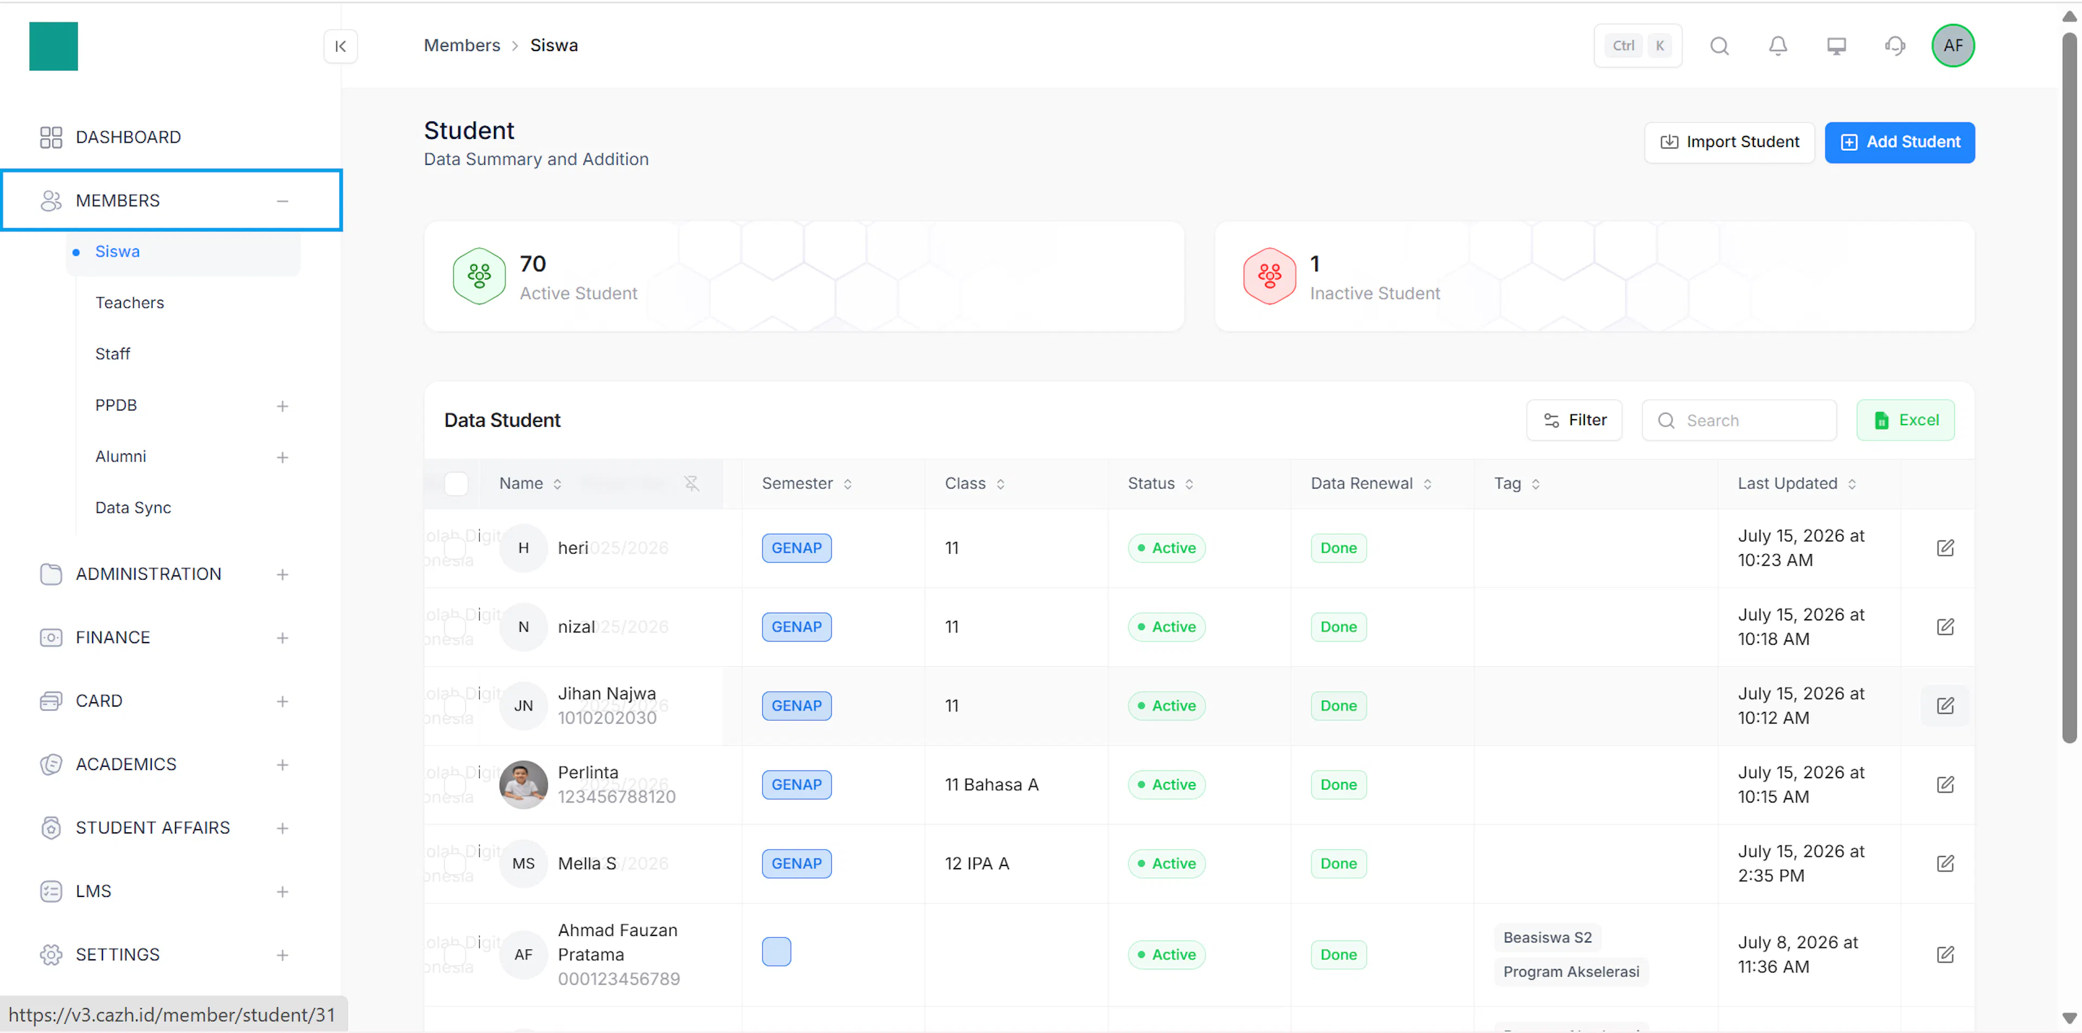Open the AF user avatar menu
The height and width of the screenshot is (1033, 2082).
(x=1952, y=46)
